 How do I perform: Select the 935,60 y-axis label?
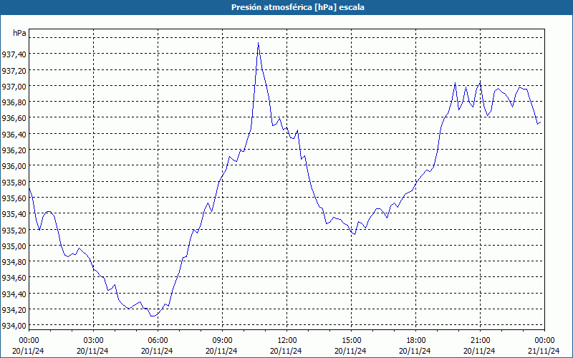click(14, 198)
